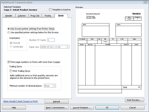Close the Additional Customization dialog

tap(145, 2)
